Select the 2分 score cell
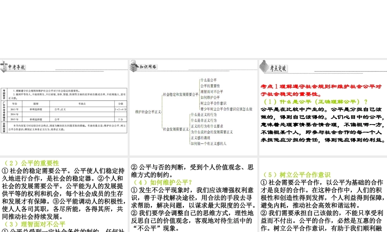The width and height of the screenshot is (387, 232). coord(121,119)
